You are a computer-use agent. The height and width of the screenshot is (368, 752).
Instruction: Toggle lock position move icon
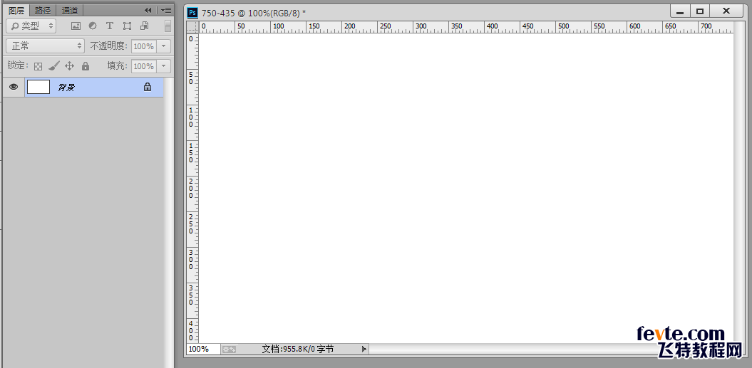(70, 66)
